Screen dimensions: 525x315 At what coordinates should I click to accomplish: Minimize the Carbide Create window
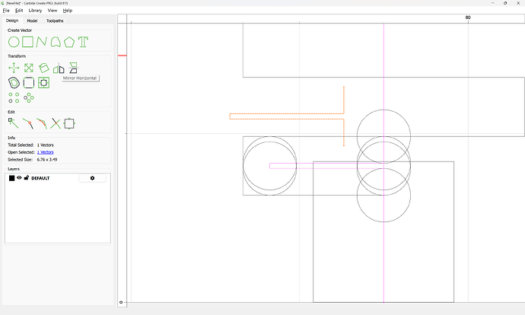pos(493,3)
